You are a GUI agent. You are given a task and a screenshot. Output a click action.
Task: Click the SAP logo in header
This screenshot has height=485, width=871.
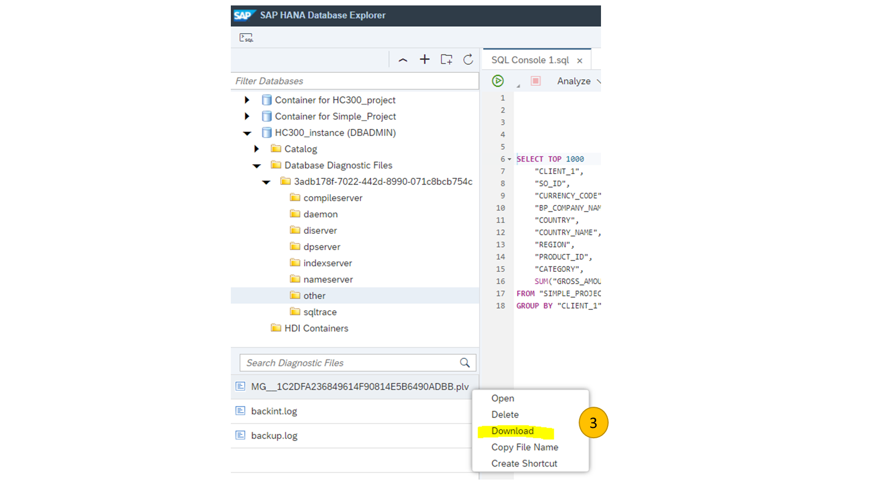click(243, 15)
